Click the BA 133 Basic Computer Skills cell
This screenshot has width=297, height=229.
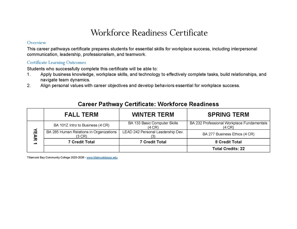coord(153,125)
